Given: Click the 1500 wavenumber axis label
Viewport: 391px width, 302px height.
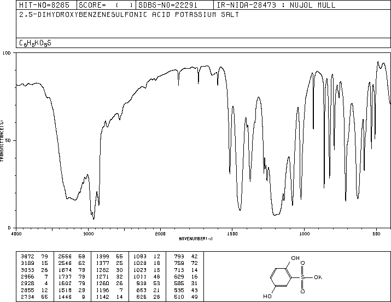Looking at the screenshot, I should pos(232,234).
